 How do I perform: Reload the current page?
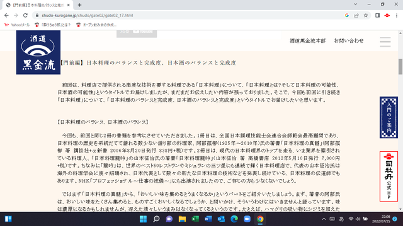(x=25, y=15)
